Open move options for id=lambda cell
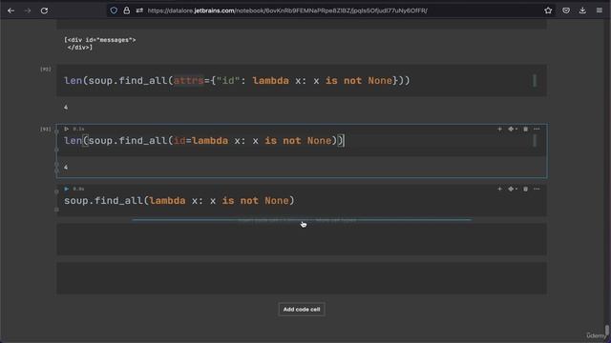Screen dimensions: 611x343 pyautogui.click(x=512, y=129)
